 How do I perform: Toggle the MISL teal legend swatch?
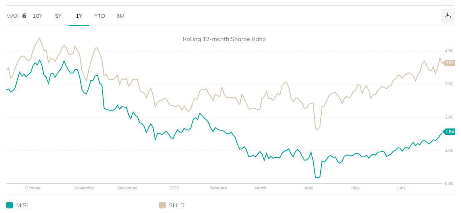[x=10, y=205]
